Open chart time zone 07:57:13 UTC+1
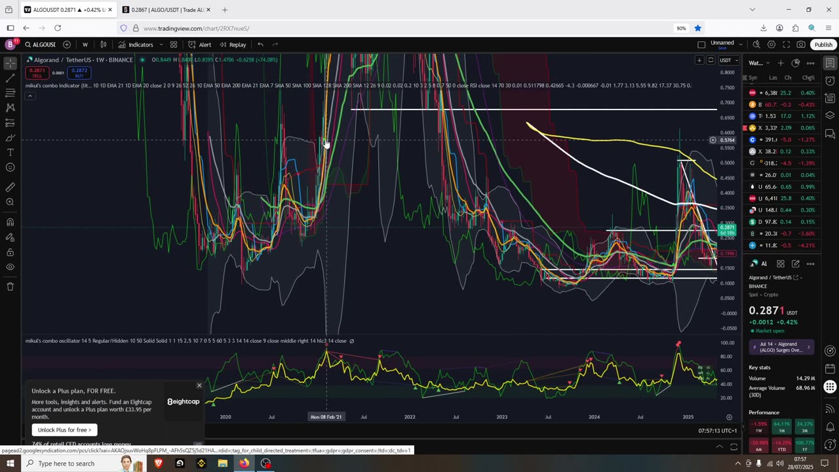The width and height of the screenshot is (839, 472). point(718,431)
